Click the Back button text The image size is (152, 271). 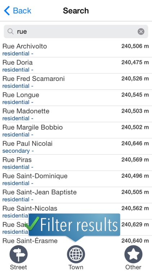pos(22,11)
